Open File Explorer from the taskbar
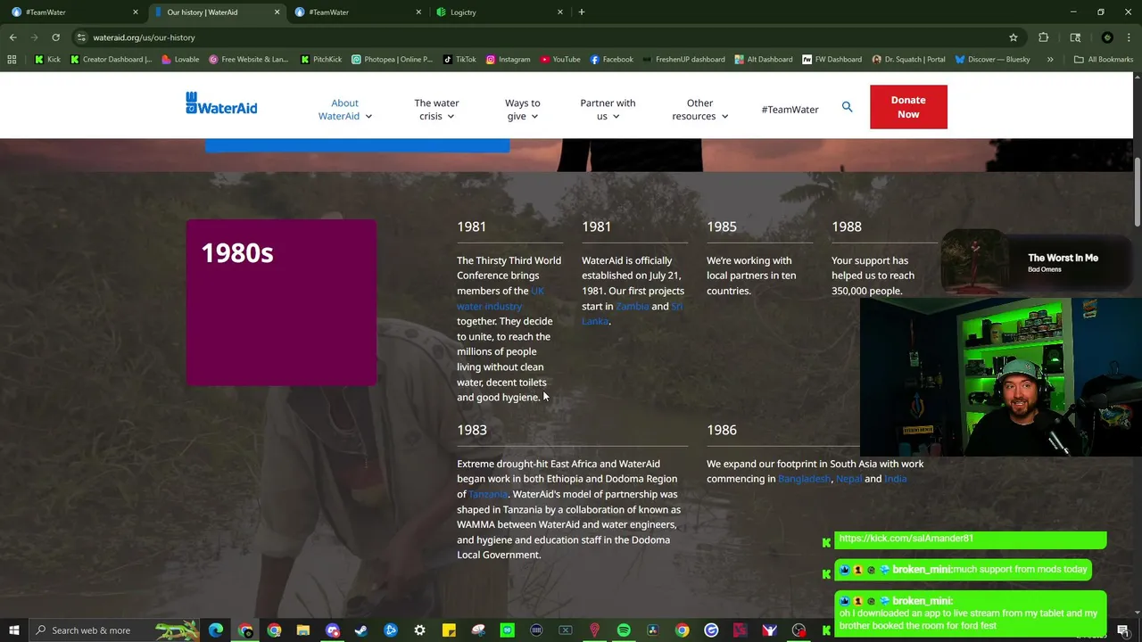1142x642 pixels. (x=303, y=630)
